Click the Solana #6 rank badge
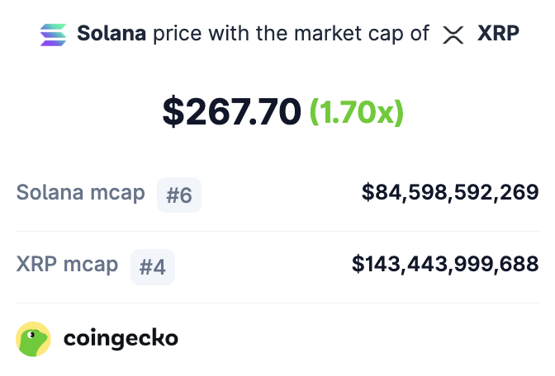 pyautogui.click(x=179, y=195)
